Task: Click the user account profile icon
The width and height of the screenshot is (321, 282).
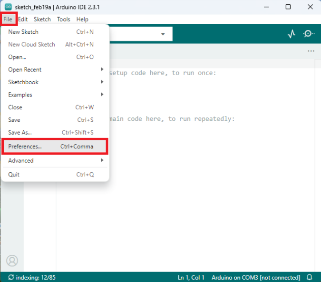Action: coord(12,261)
